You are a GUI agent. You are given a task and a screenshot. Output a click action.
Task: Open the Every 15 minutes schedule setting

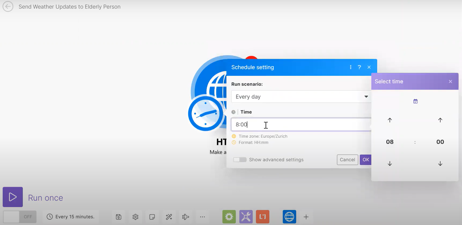pos(71,217)
